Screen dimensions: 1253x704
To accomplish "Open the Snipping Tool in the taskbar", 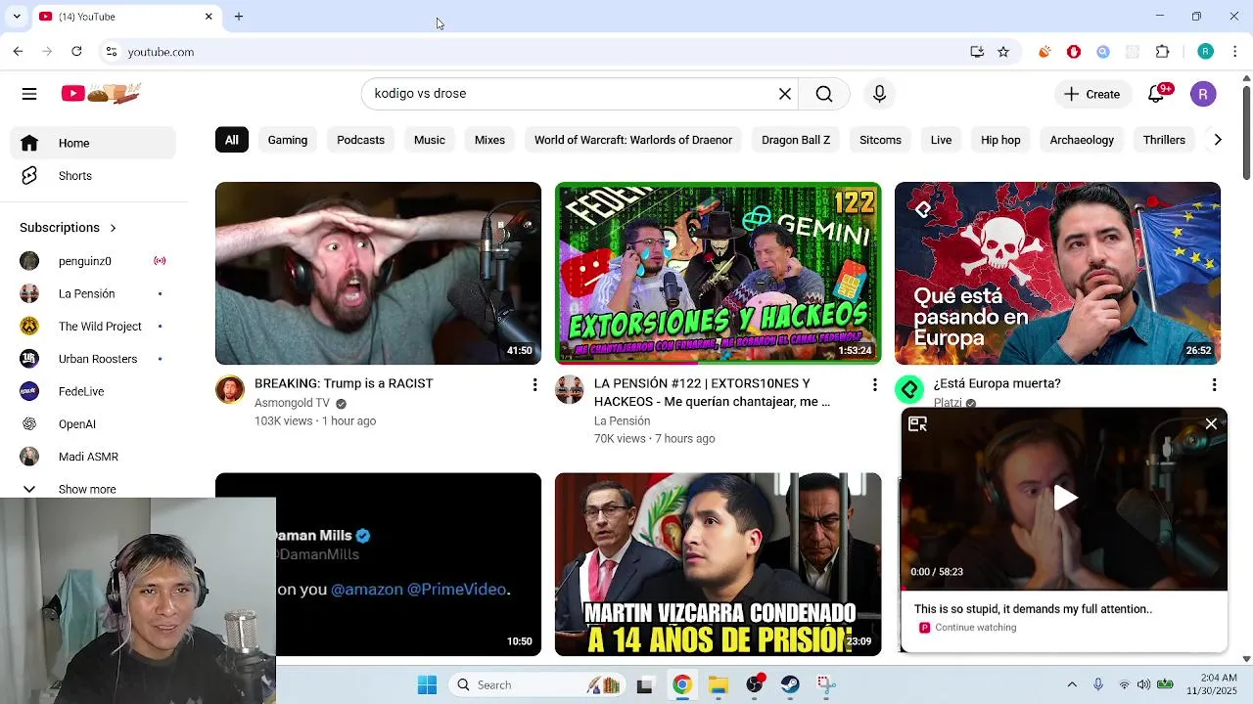I will [825, 684].
